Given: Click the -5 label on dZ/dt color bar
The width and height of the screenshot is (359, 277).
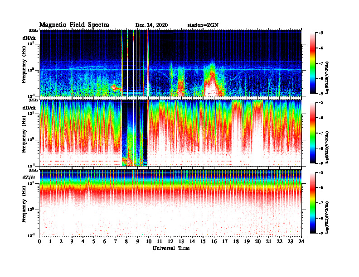Looking at the screenshot, I should [x=321, y=172].
